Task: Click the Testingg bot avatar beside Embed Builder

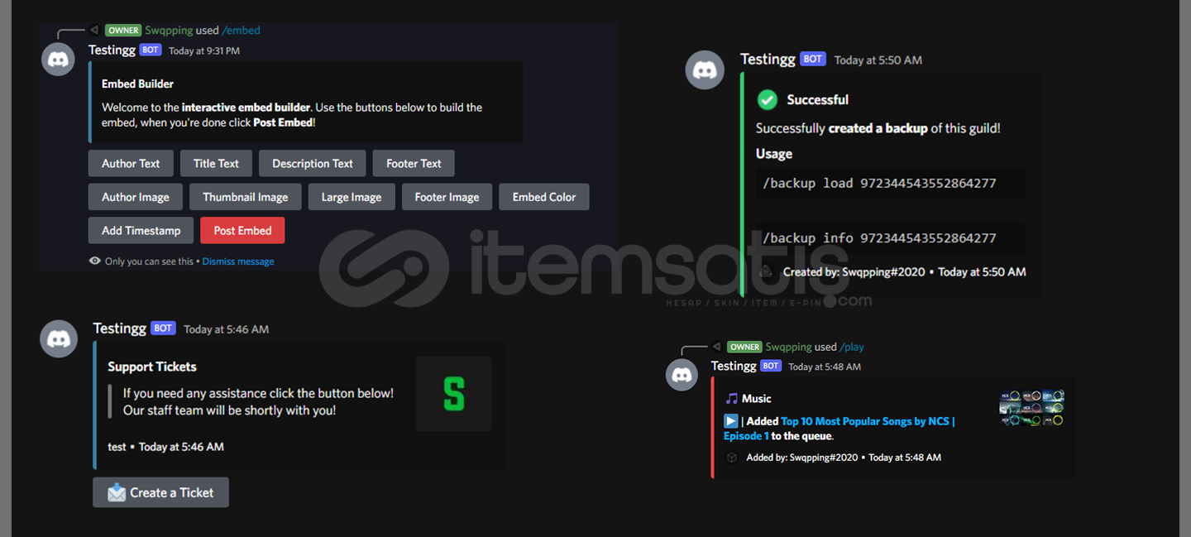Action: pos(58,60)
